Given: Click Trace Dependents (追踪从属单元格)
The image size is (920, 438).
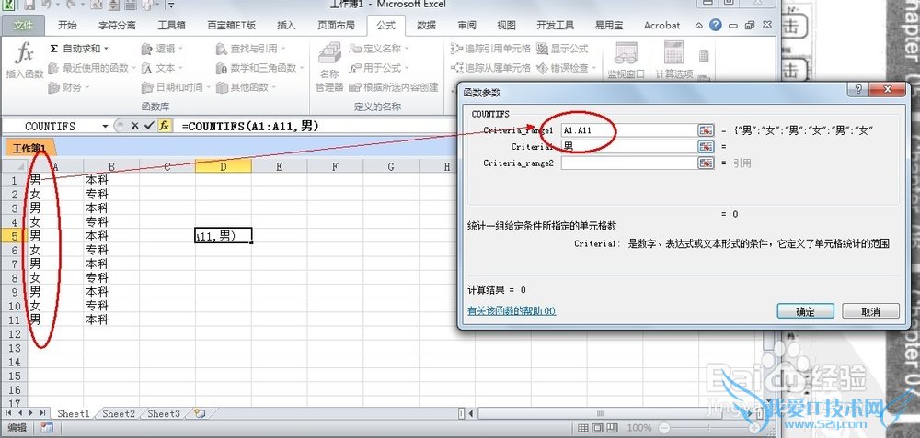Looking at the screenshot, I should (490, 68).
